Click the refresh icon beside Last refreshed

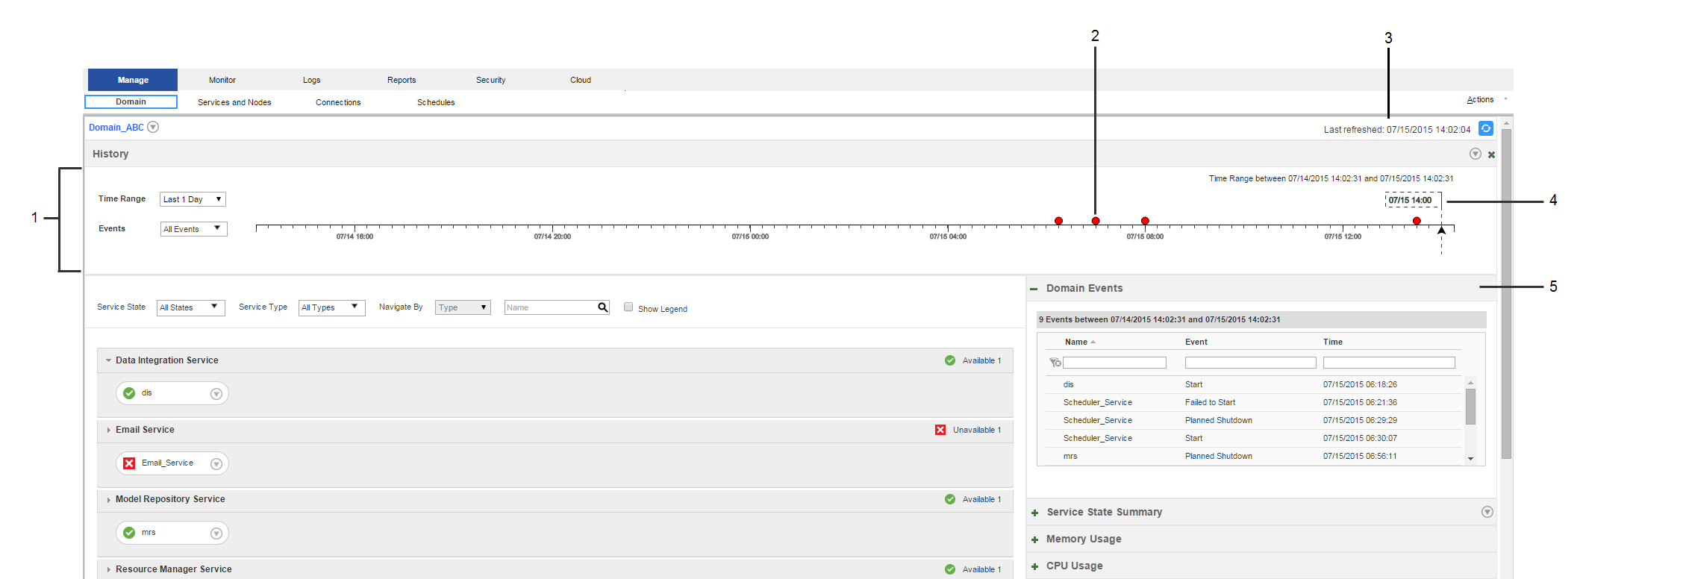(x=1485, y=128)
